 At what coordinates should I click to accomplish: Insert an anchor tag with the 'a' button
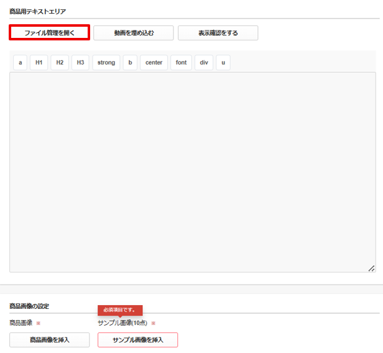20,63
